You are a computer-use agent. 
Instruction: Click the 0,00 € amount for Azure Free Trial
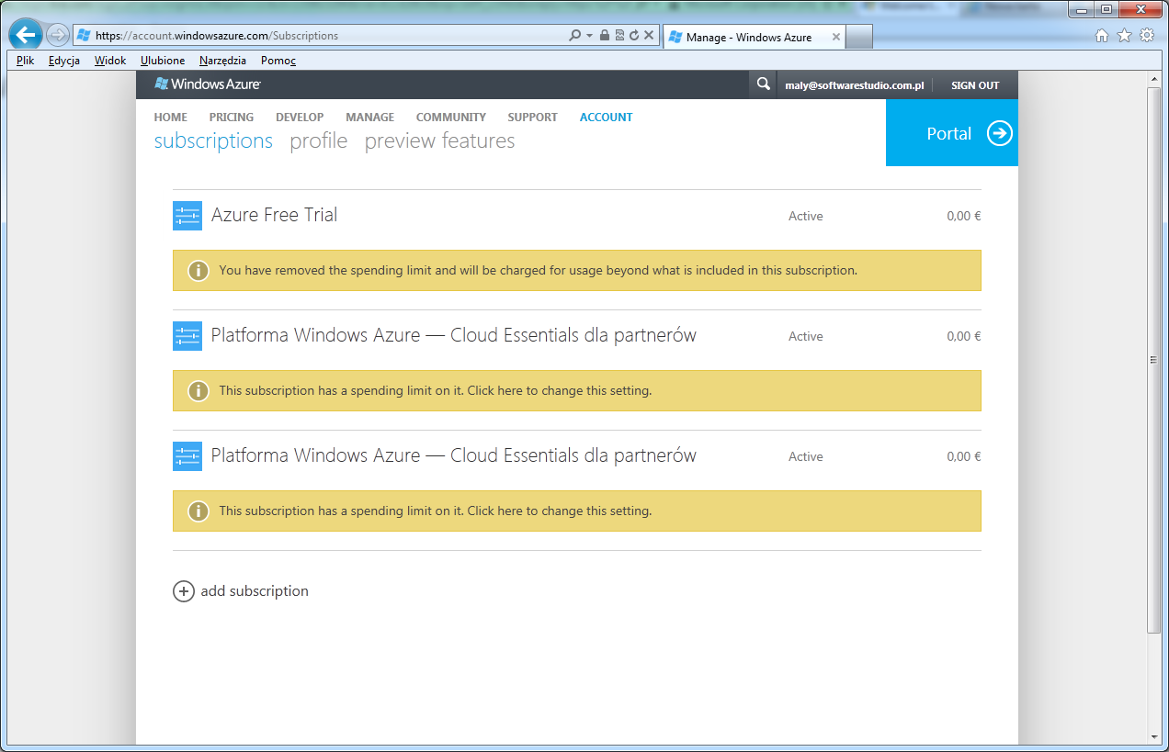(964, 217)
